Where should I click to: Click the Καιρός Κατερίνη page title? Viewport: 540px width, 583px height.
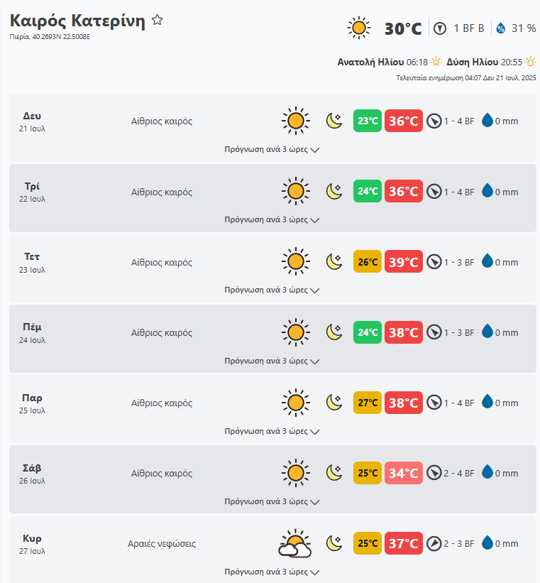[77, 21]
